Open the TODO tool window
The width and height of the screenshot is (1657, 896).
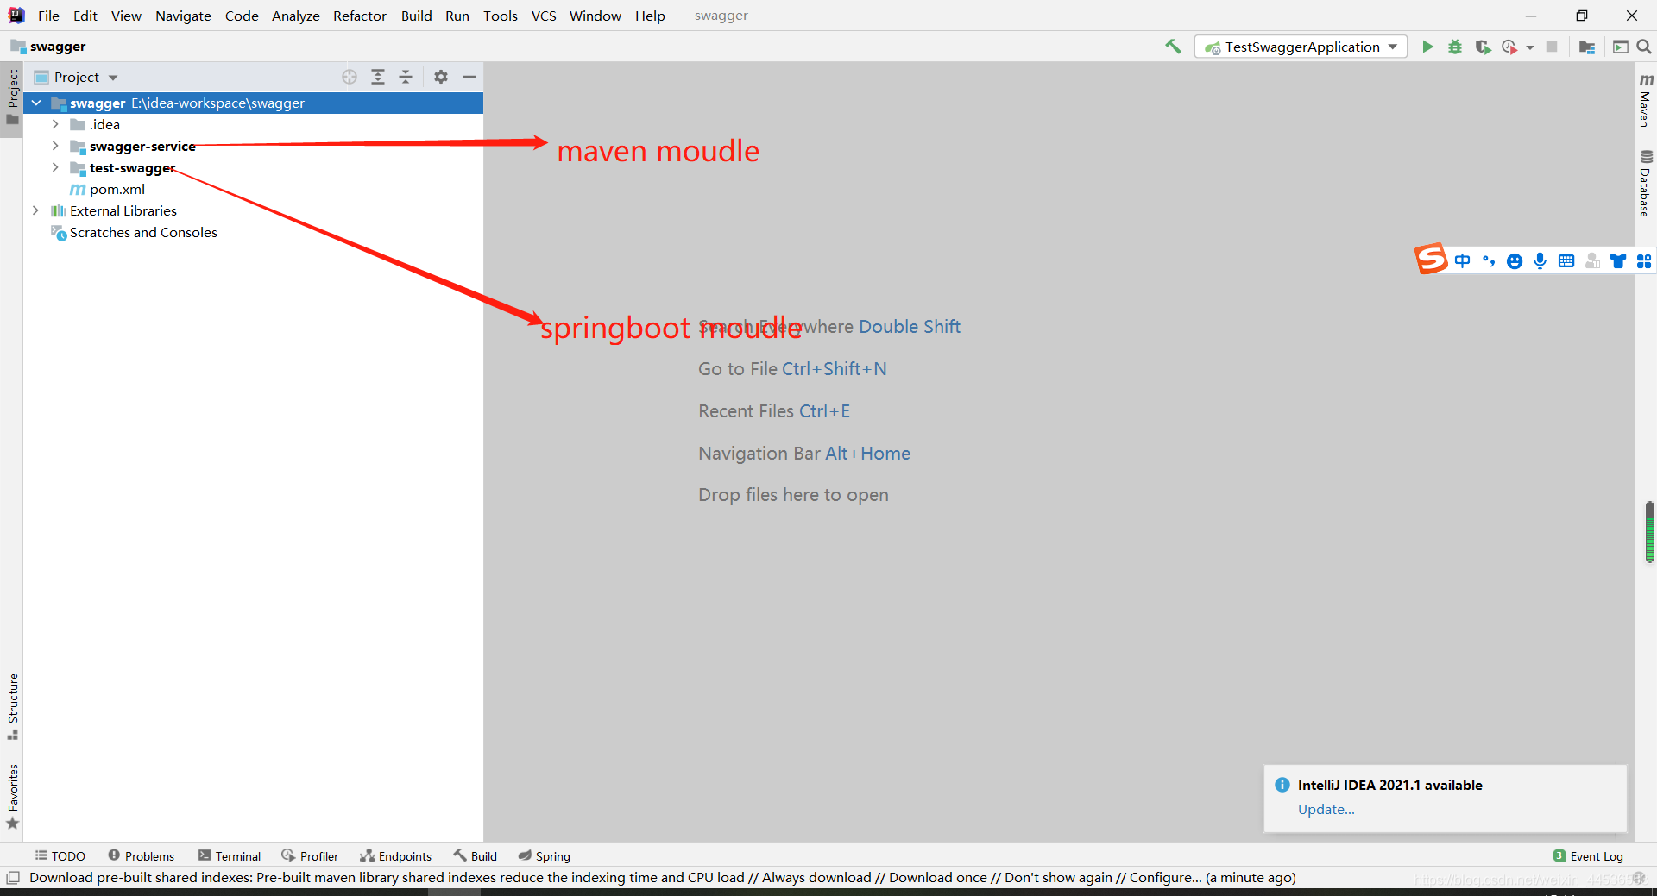[60, 855]
